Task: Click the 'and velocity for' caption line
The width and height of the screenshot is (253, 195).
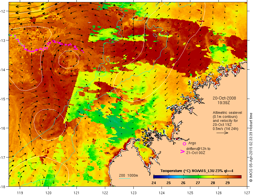Action: [x=225, y=121]
